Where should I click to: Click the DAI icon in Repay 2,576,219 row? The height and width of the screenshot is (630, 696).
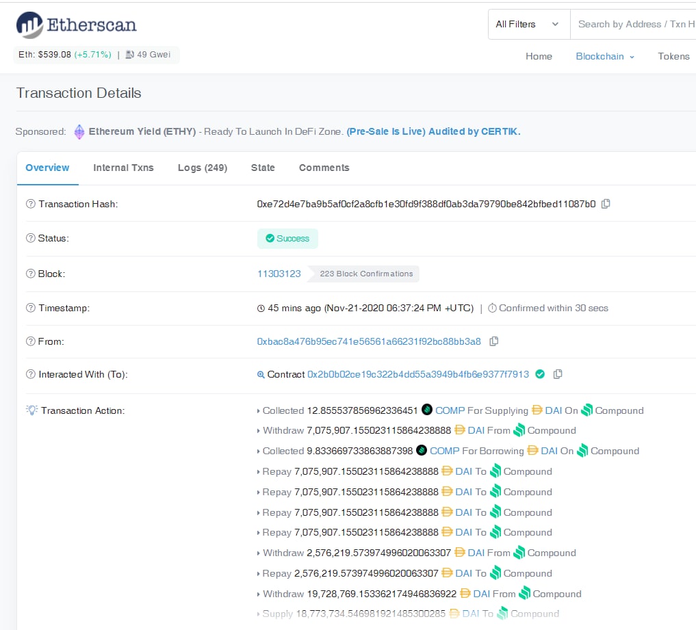(448, 573)
